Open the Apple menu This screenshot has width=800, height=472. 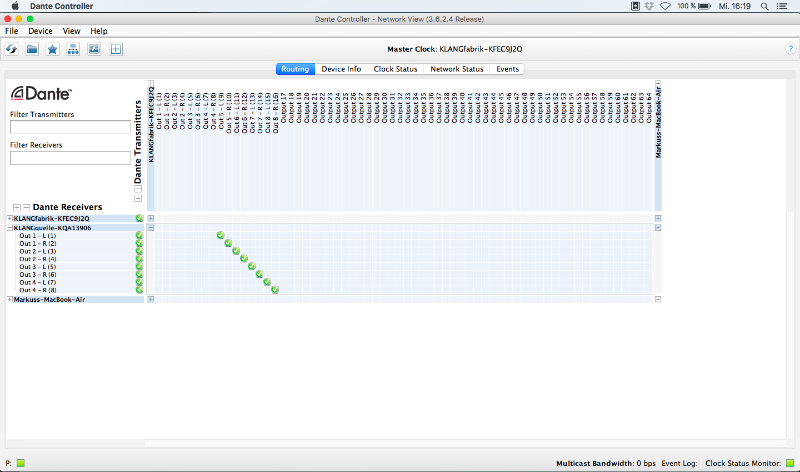pos(15,6)
